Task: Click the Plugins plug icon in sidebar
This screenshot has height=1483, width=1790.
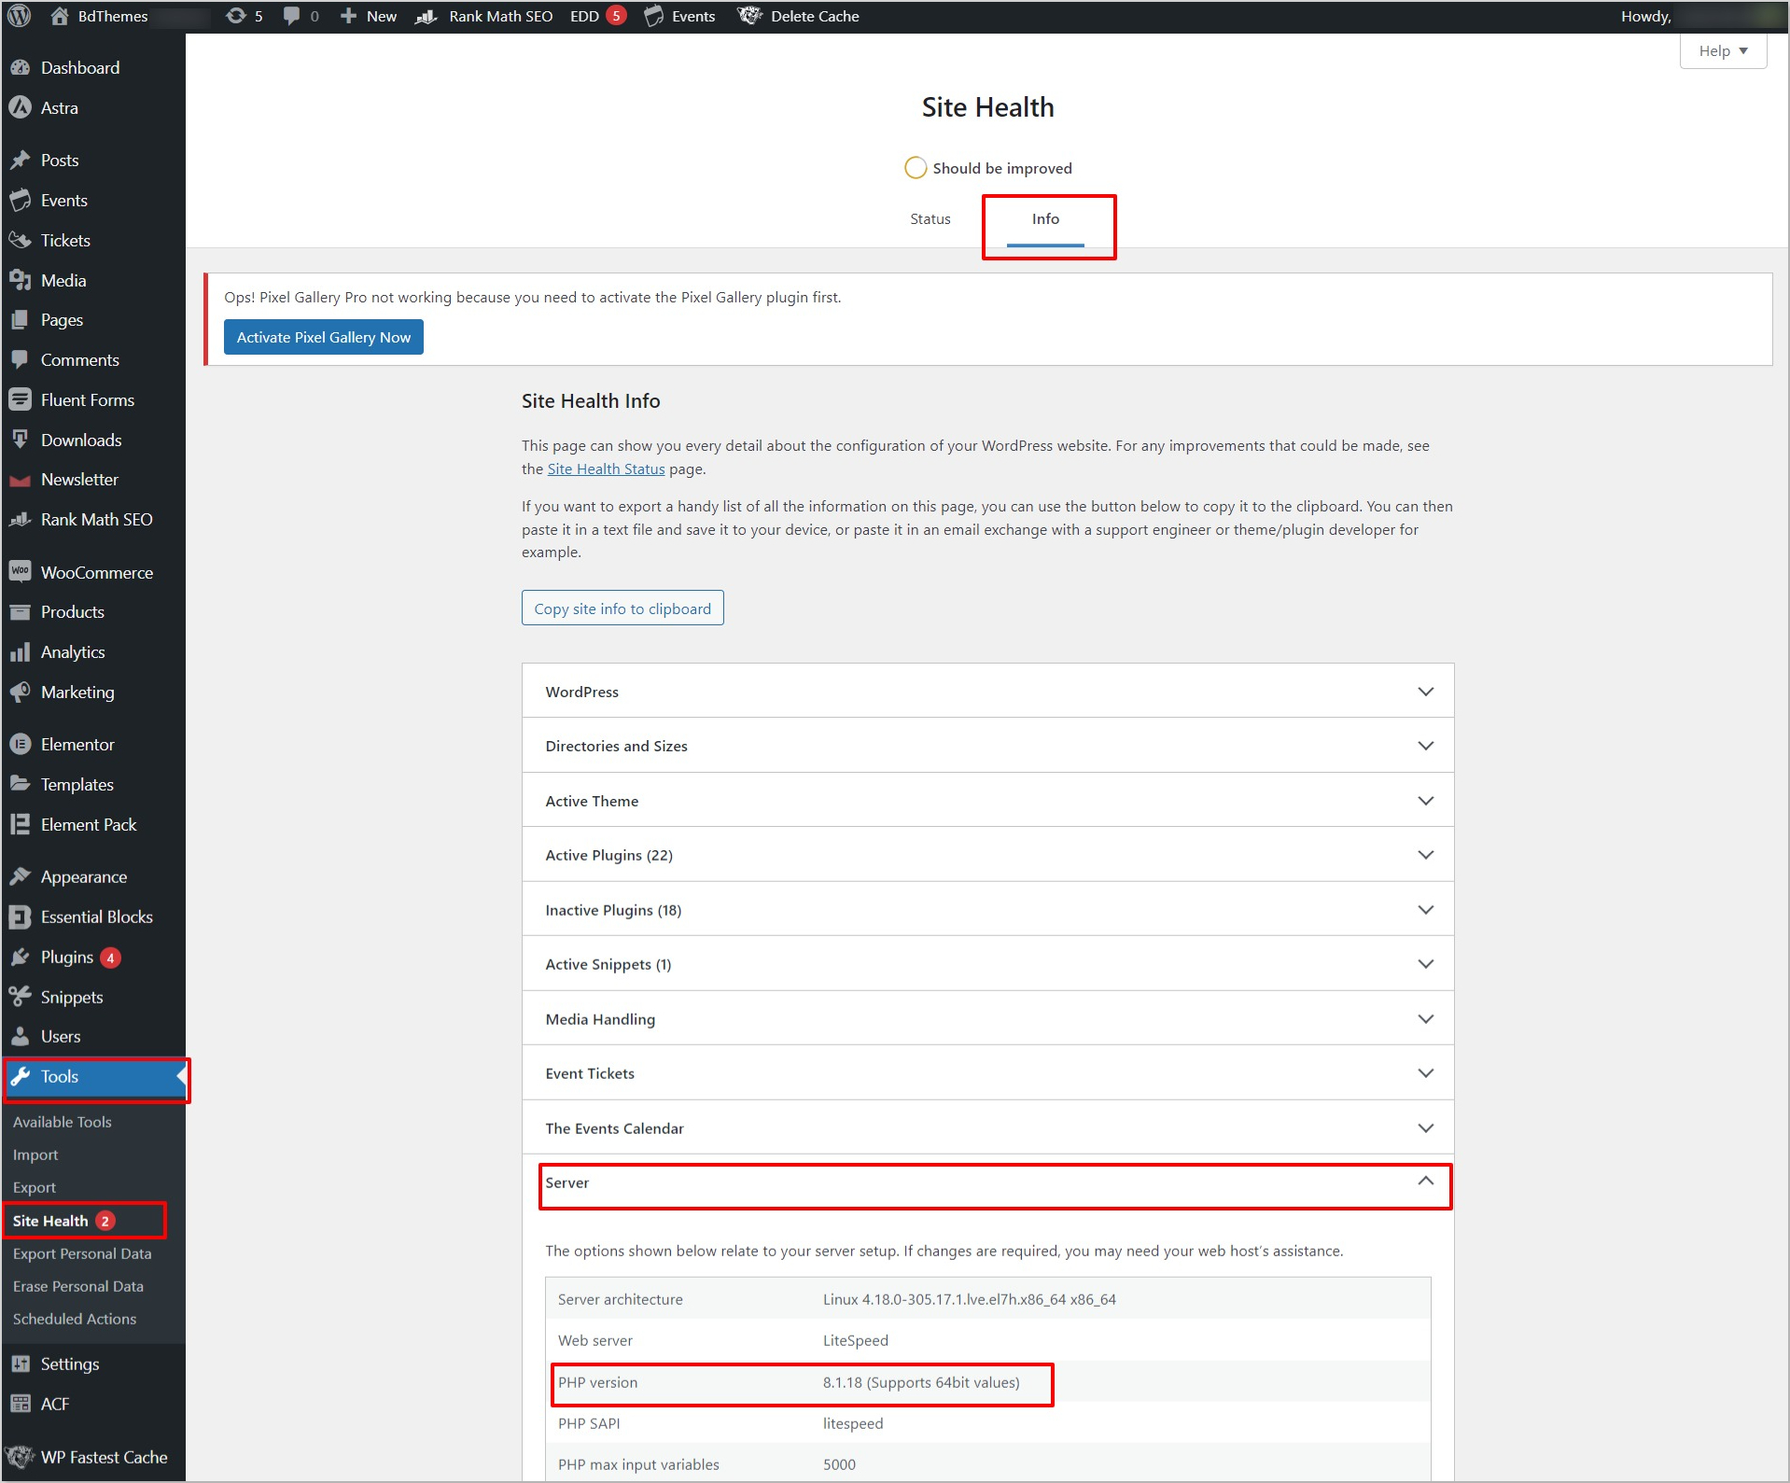Action: (20, 958)
